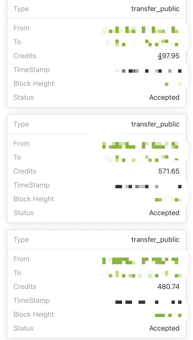Open the recipient address of the 497.95 transfer
Viewport: 193px width, 340px height.
click(143, 42)
